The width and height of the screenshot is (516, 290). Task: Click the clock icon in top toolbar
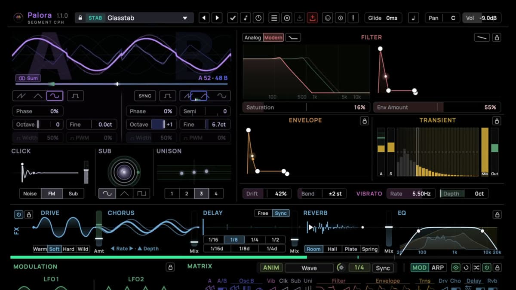point(258,18)
